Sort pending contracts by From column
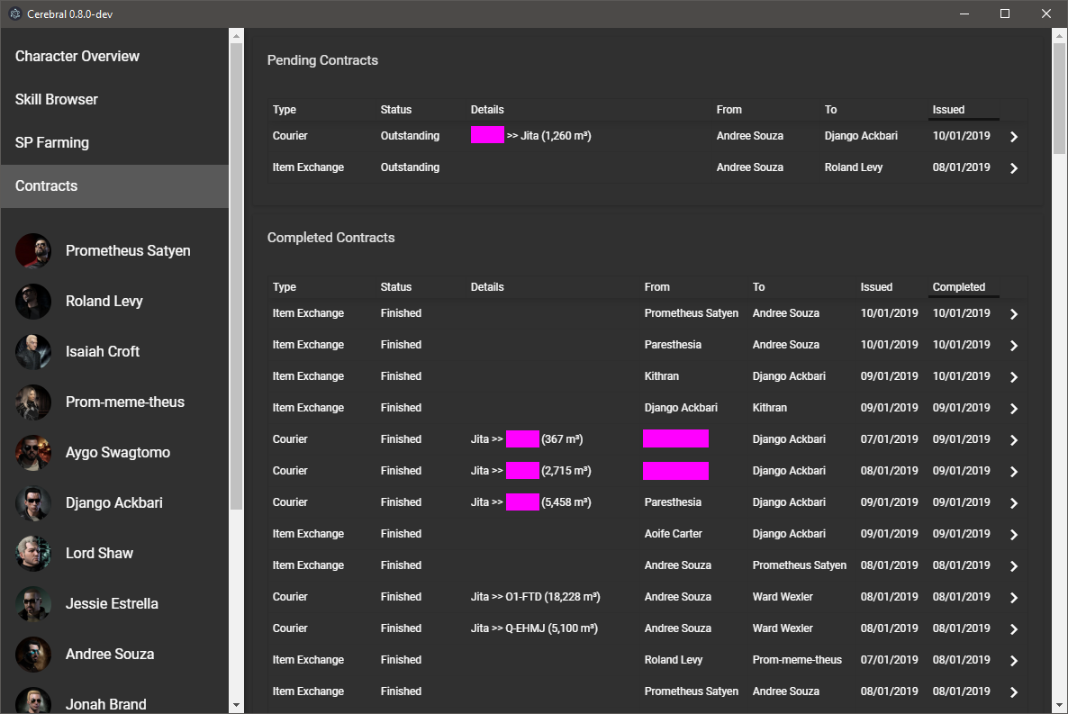Viewport: 1068px width, 714px height. (729, 110)
